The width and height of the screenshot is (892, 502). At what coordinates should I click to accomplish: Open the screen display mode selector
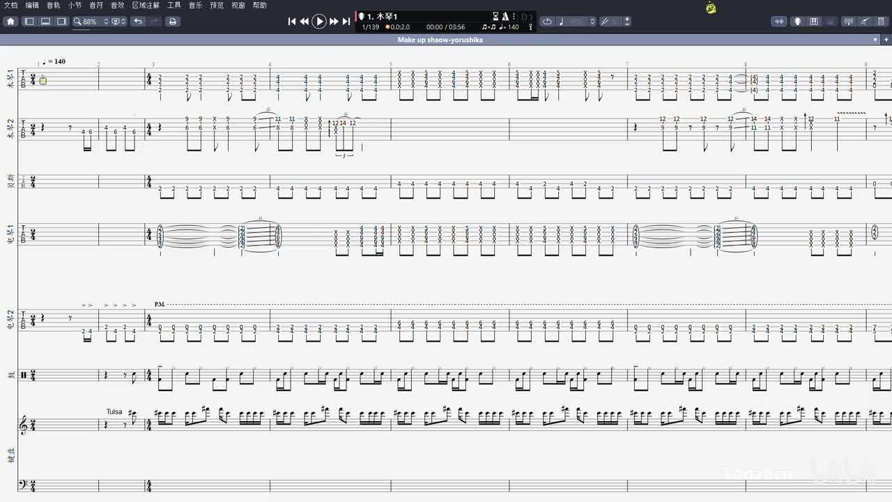tap(120, 22)
